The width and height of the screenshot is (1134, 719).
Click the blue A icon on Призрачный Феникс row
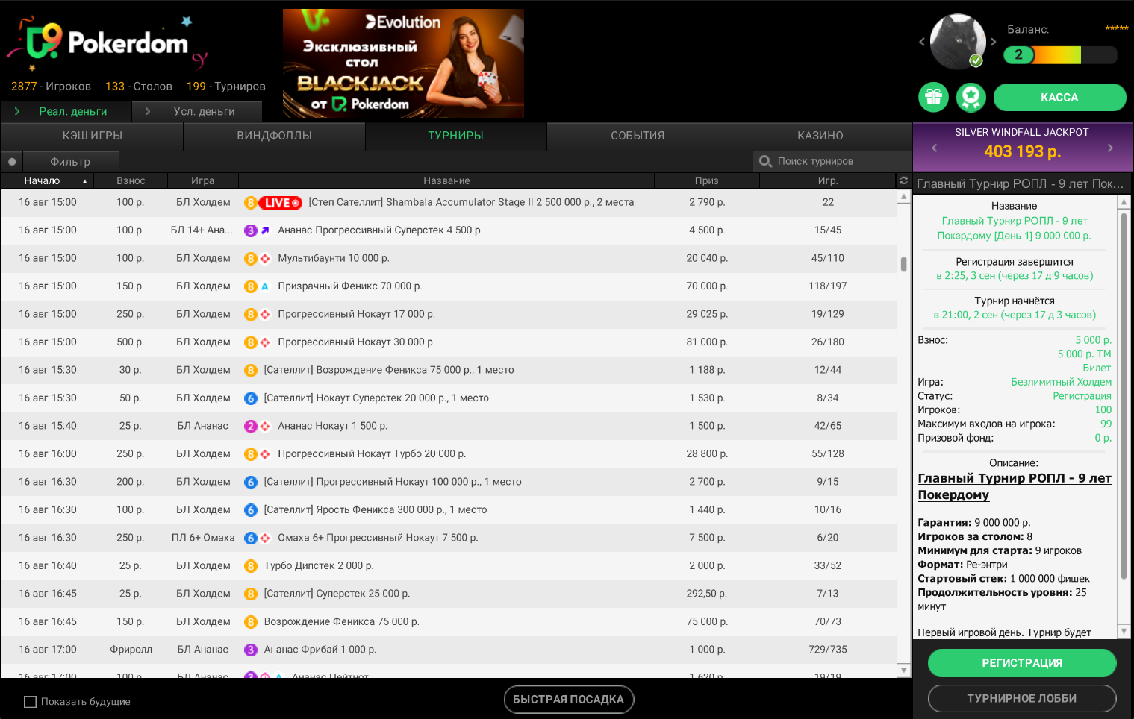click(x=265, y=286)
